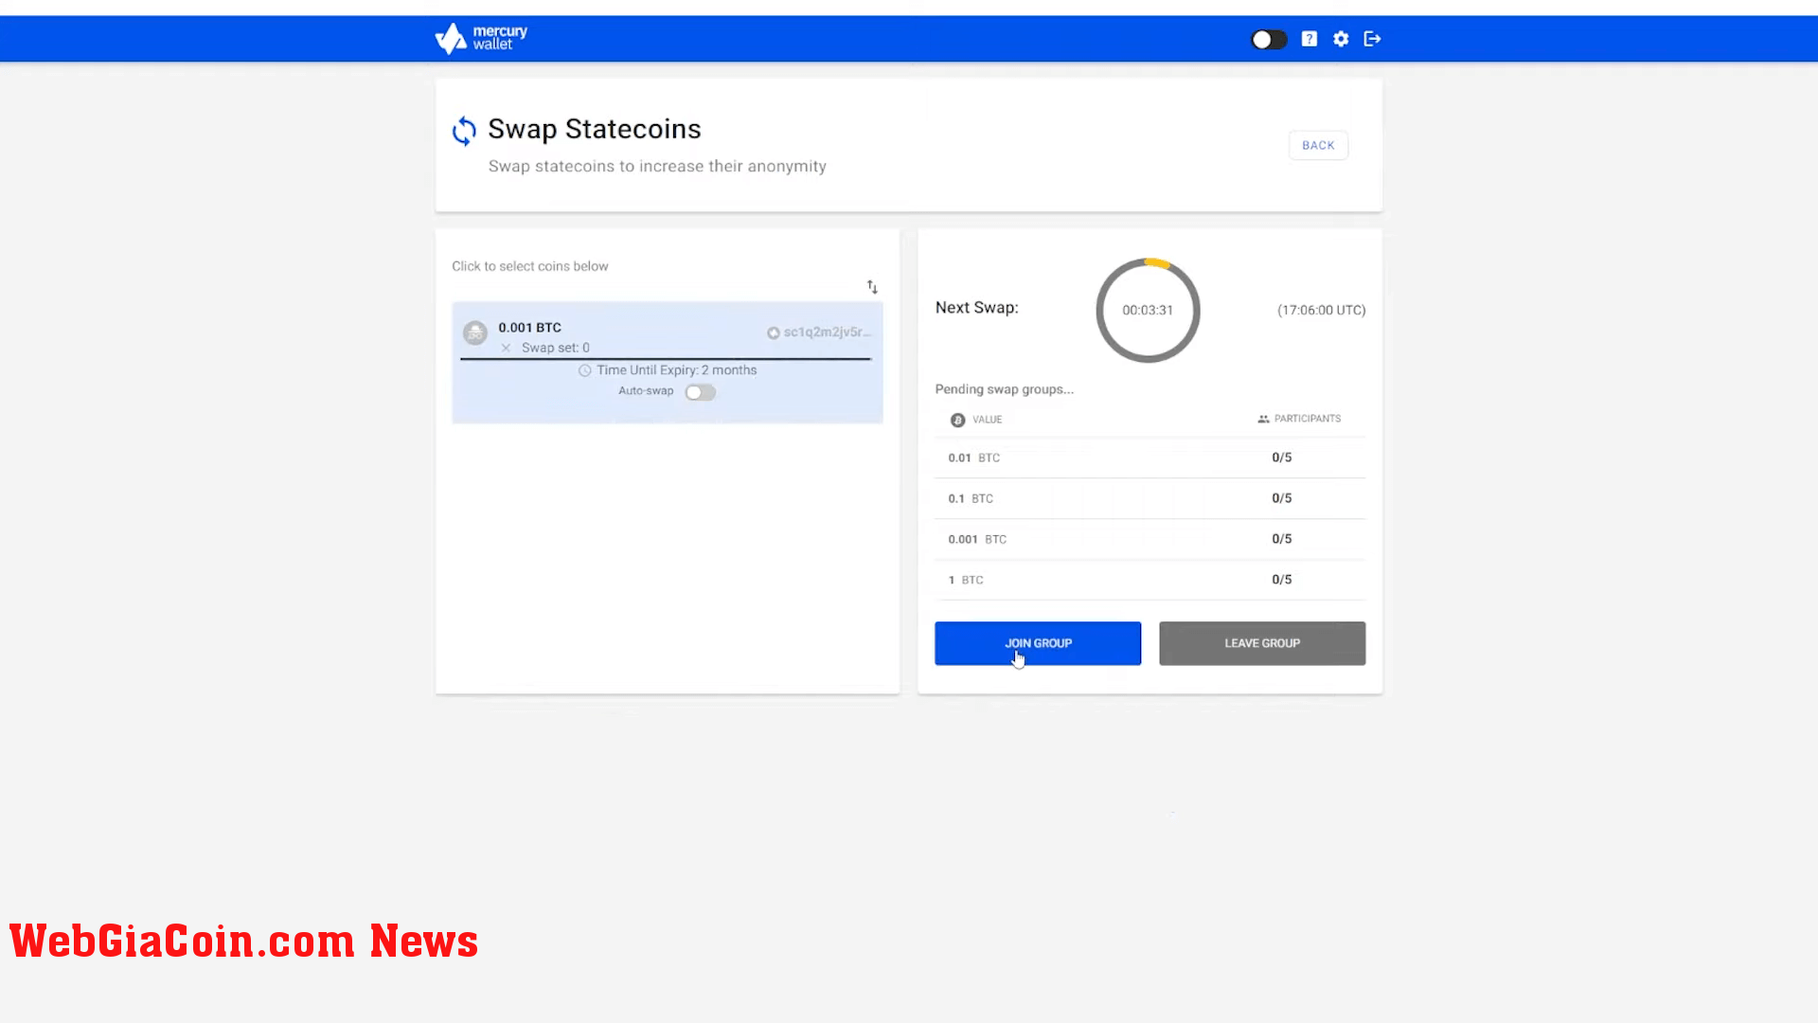Click the next swap countdown timer circle
This screenshot has width=1818, height=1023.
1148,310
